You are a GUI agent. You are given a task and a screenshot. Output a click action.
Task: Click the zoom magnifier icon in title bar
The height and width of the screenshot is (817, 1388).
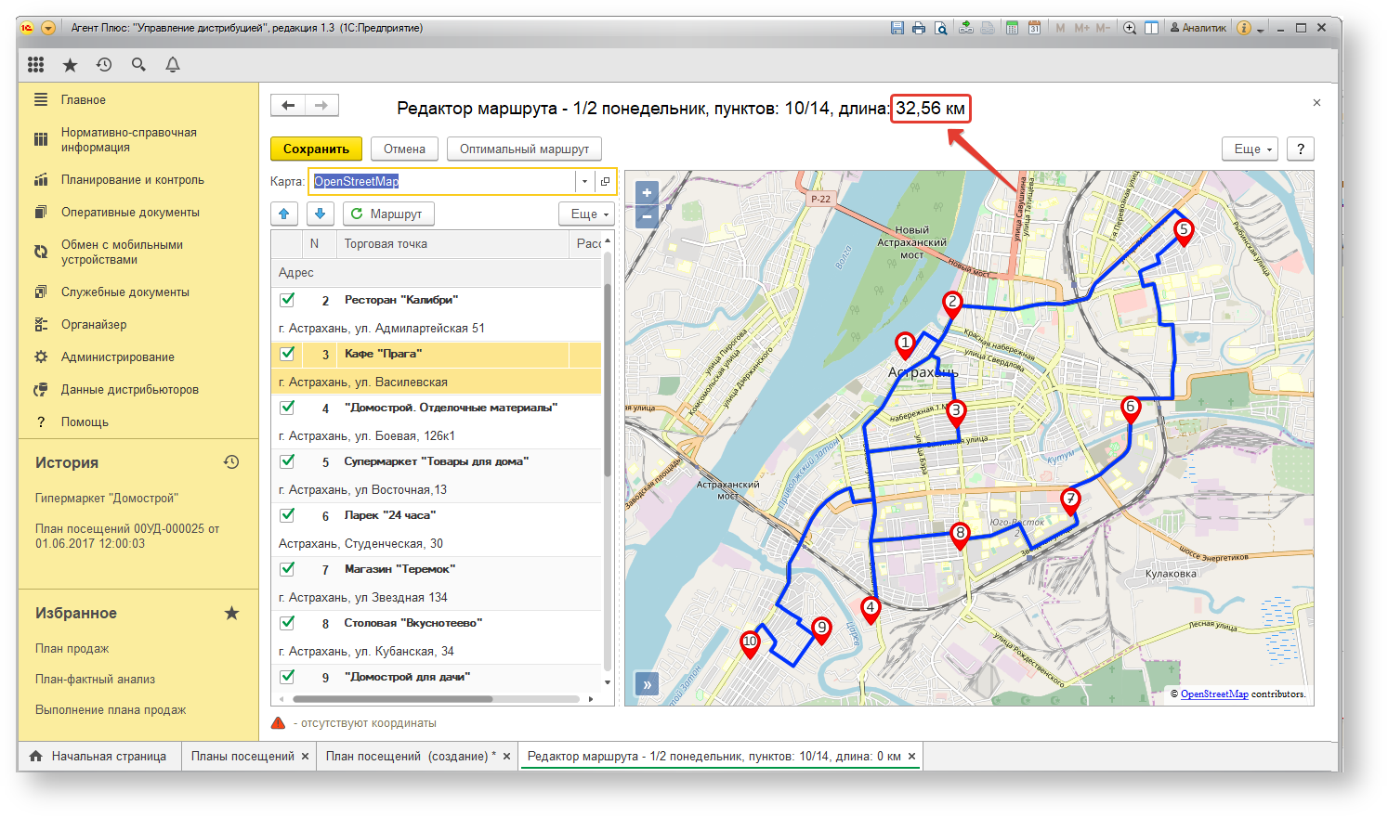pos(1130,28)
